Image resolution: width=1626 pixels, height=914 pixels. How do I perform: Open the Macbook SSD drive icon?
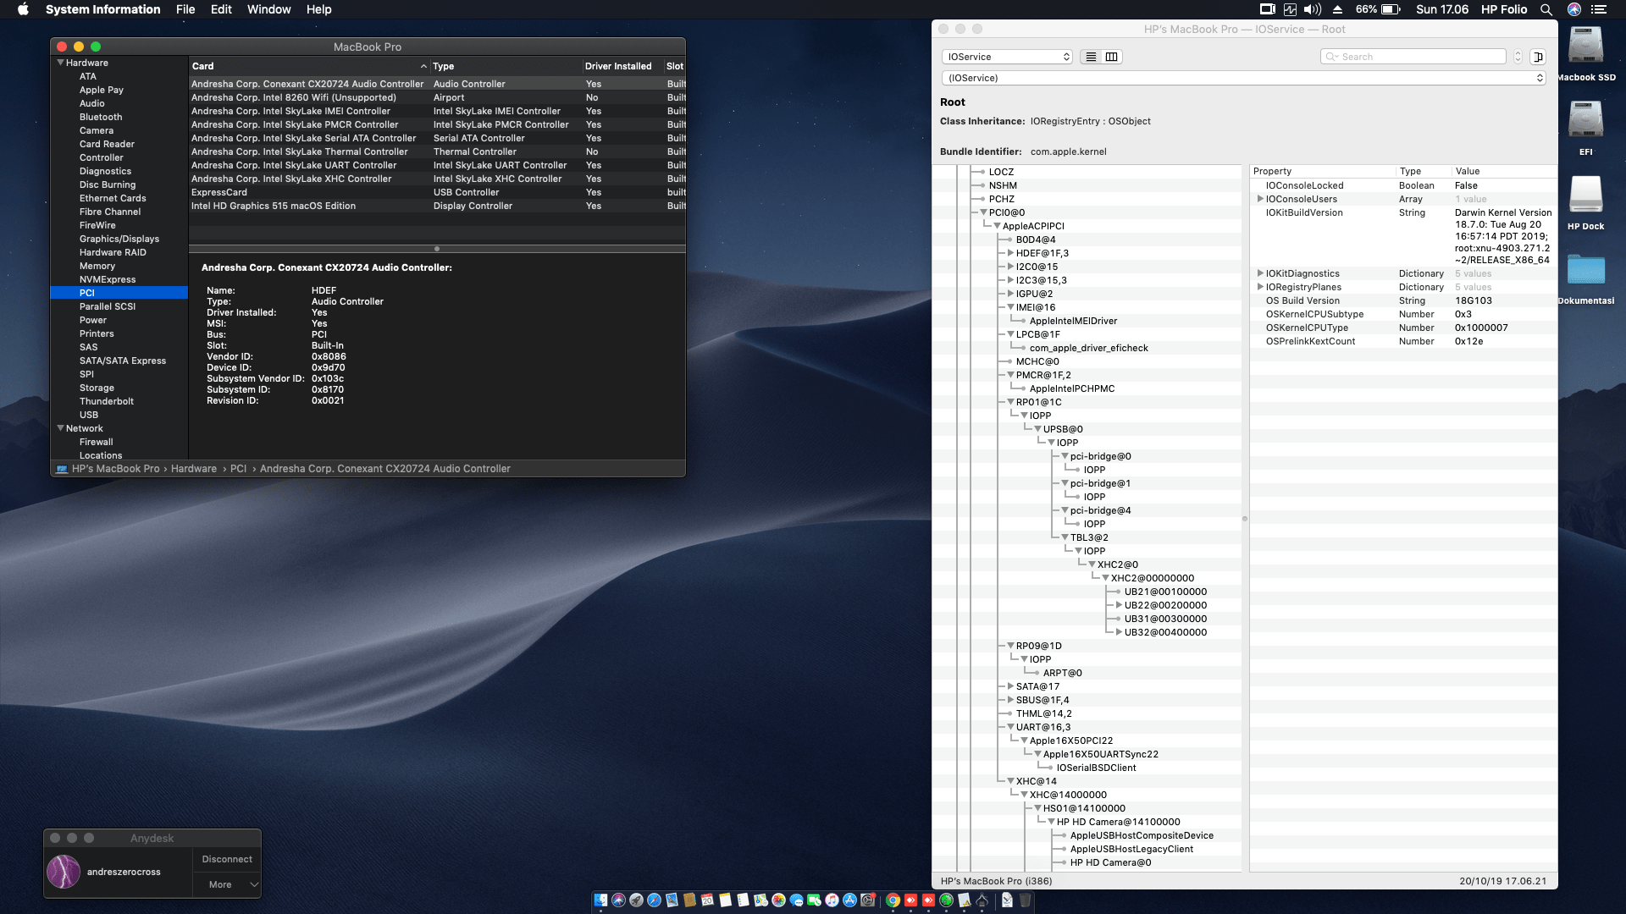point(1585,47)
